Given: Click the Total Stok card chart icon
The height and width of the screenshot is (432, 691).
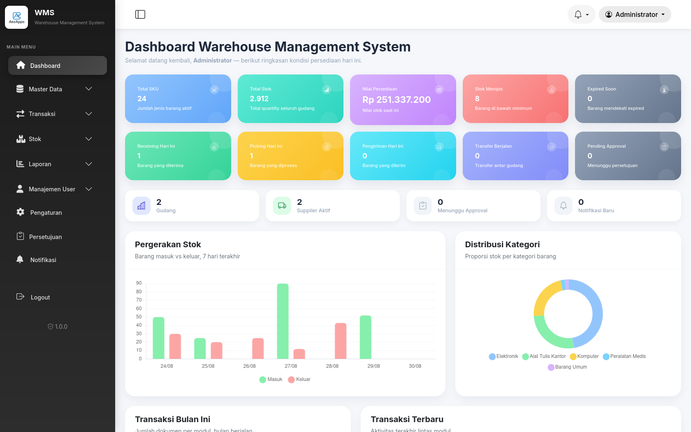Looking at the screenshot, I should point(327,90).
